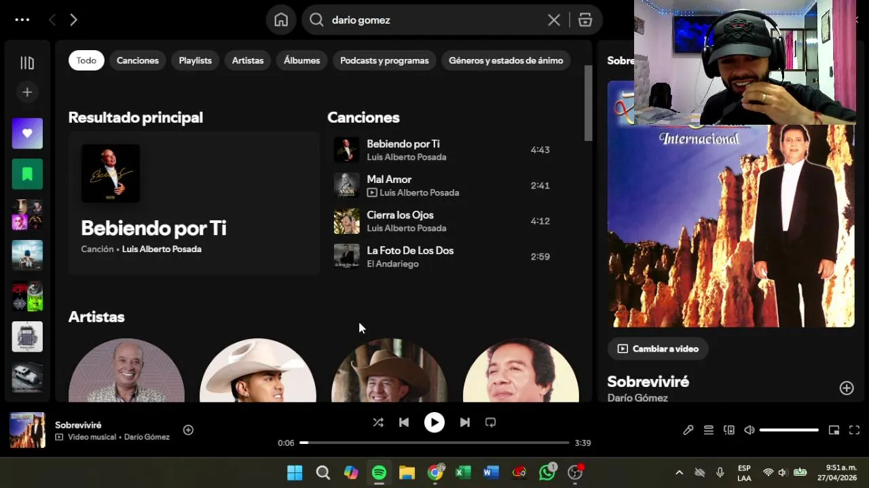
Task: Go forward with the right arrow
Action: tap(73, 20)
